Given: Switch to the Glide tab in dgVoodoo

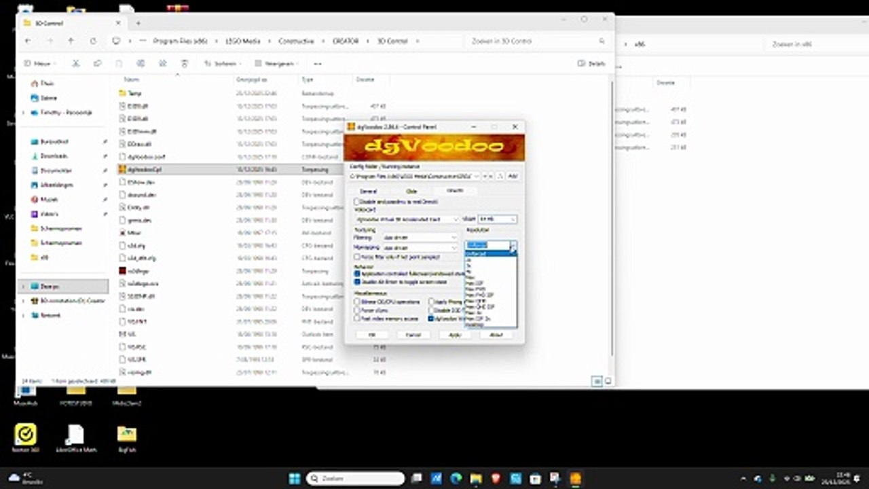Looking at the screenshot, I should 411,192.
